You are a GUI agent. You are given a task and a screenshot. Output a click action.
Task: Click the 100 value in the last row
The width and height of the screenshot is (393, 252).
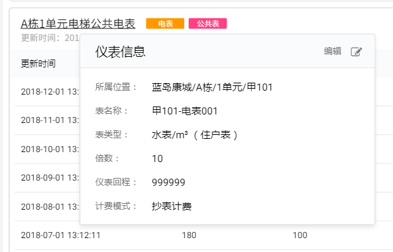click(300, 235)
